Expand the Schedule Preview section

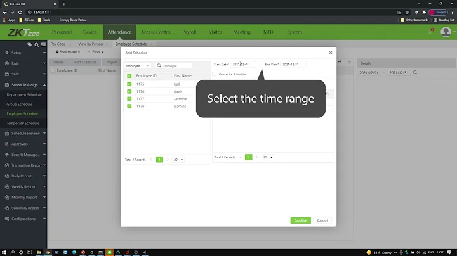click(x=23, y=133)
